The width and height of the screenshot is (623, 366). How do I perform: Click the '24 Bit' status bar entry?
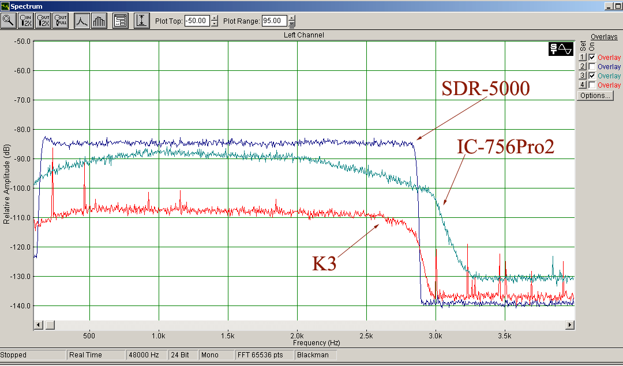(182, 355)
